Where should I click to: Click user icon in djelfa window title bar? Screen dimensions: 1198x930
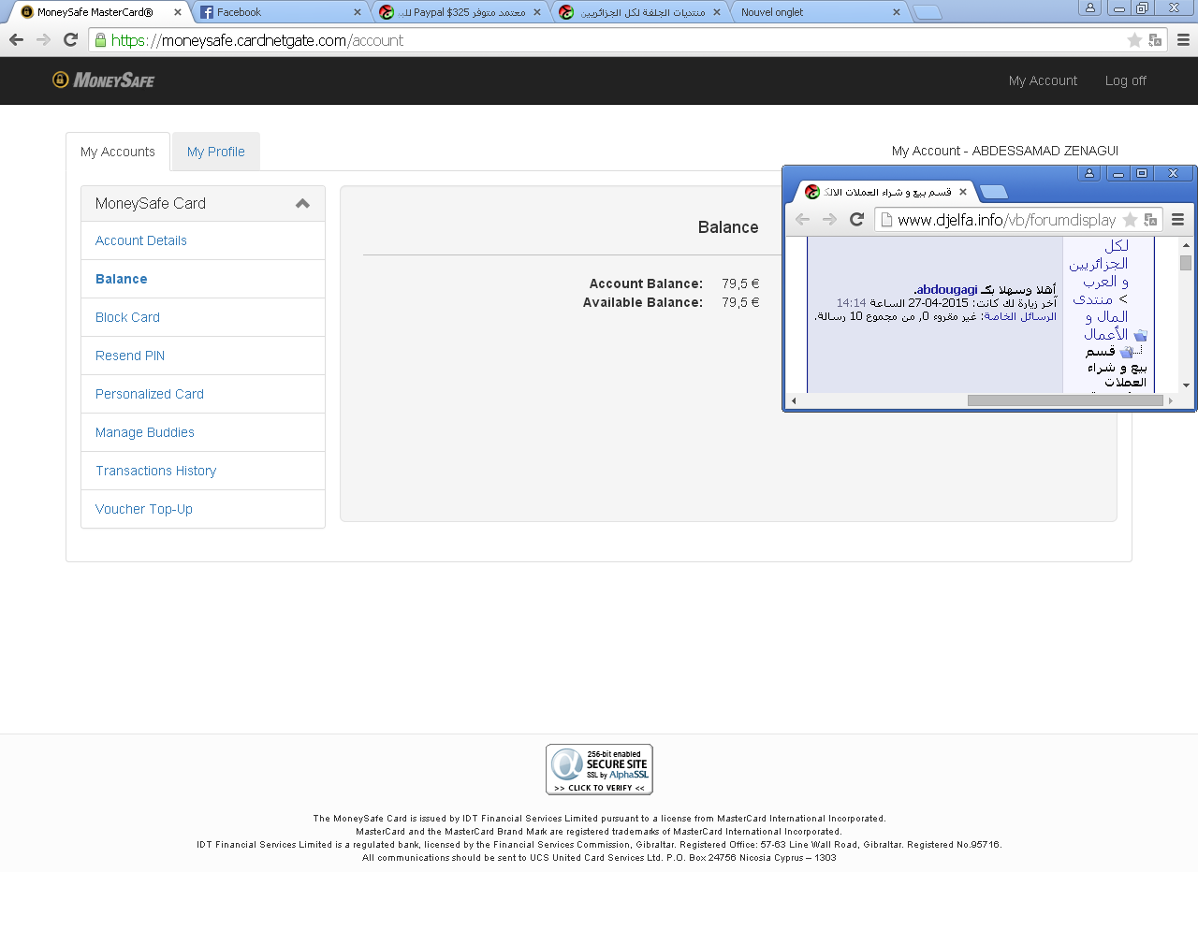tap(1088, 173)
